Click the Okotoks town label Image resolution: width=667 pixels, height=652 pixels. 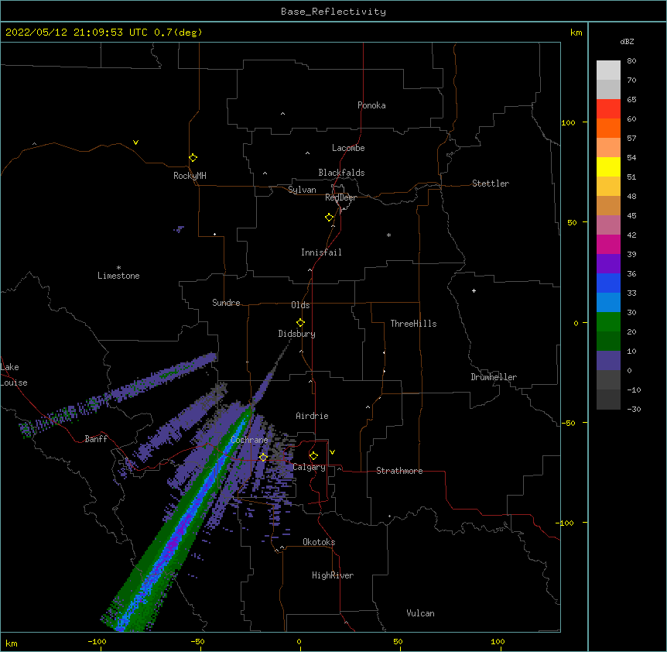coord(319,542)
